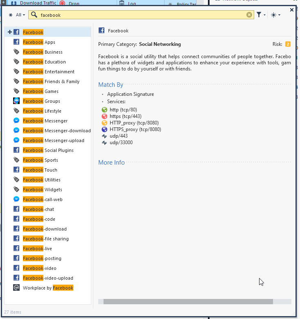The image size is (300, 319).
Task: Select the Facebook application row
Action: click(x=48, y=32)
